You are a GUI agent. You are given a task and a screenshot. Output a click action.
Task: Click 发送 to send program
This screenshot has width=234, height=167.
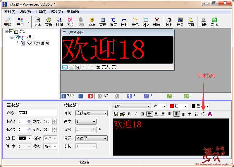point(214,22)
